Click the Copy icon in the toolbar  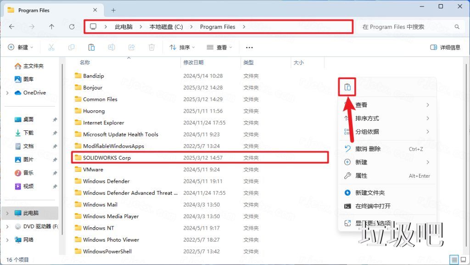[x=71, y=47]
